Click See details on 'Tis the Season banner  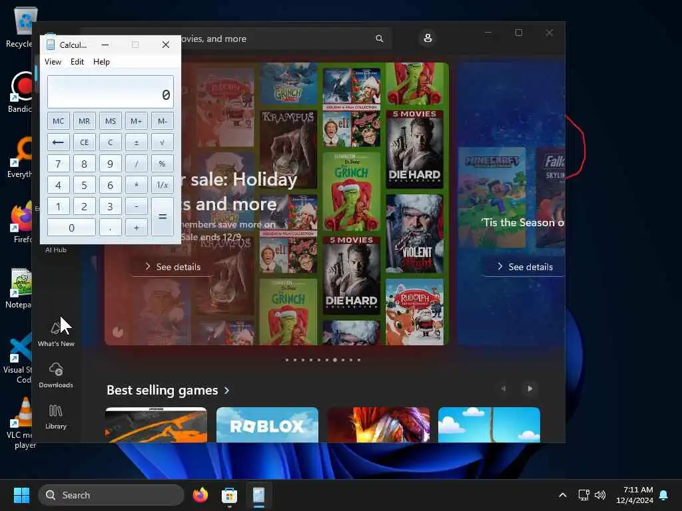[525, 267]
